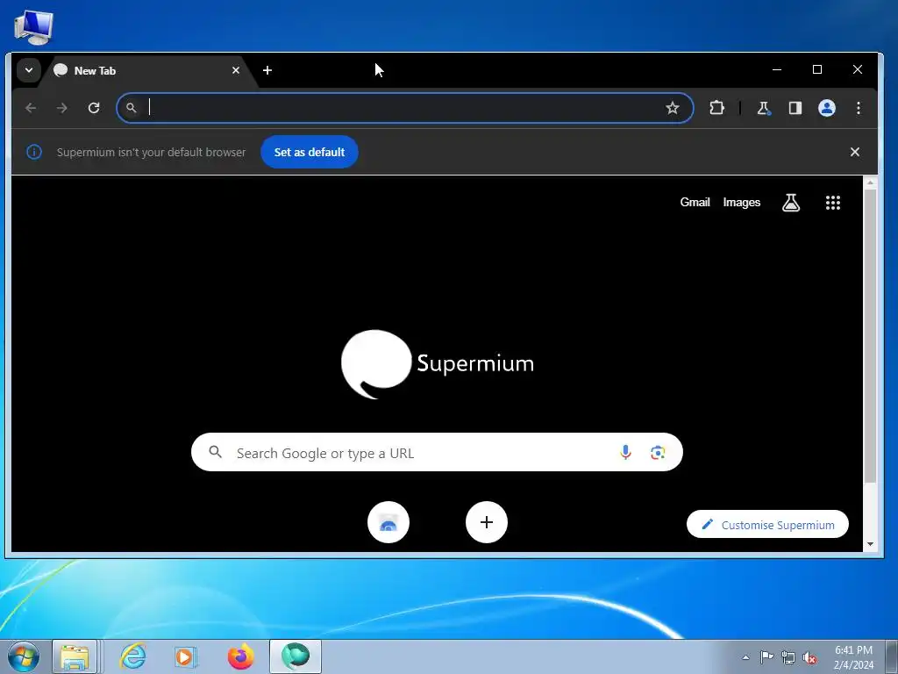Go forward using the forward arrow
Image resolution: width=898 pixels, height=674 pixels.
click(x=62, y=108)
